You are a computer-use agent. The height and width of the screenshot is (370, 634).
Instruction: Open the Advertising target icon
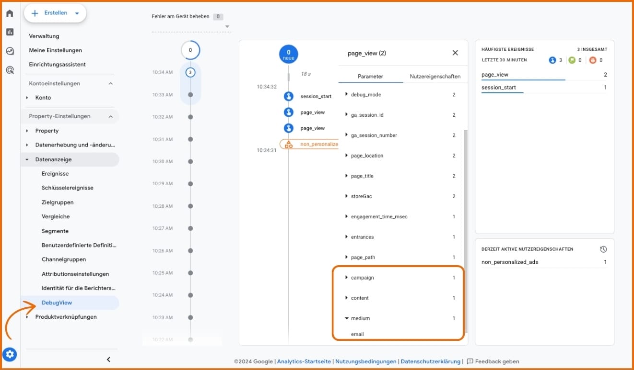(10, 70)
